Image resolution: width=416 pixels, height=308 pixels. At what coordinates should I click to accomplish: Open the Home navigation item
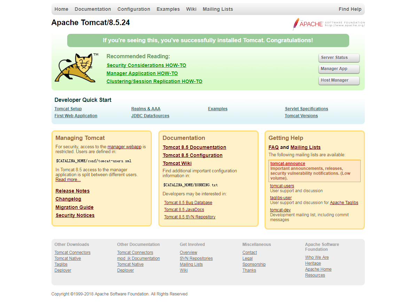tap(61, 9)
